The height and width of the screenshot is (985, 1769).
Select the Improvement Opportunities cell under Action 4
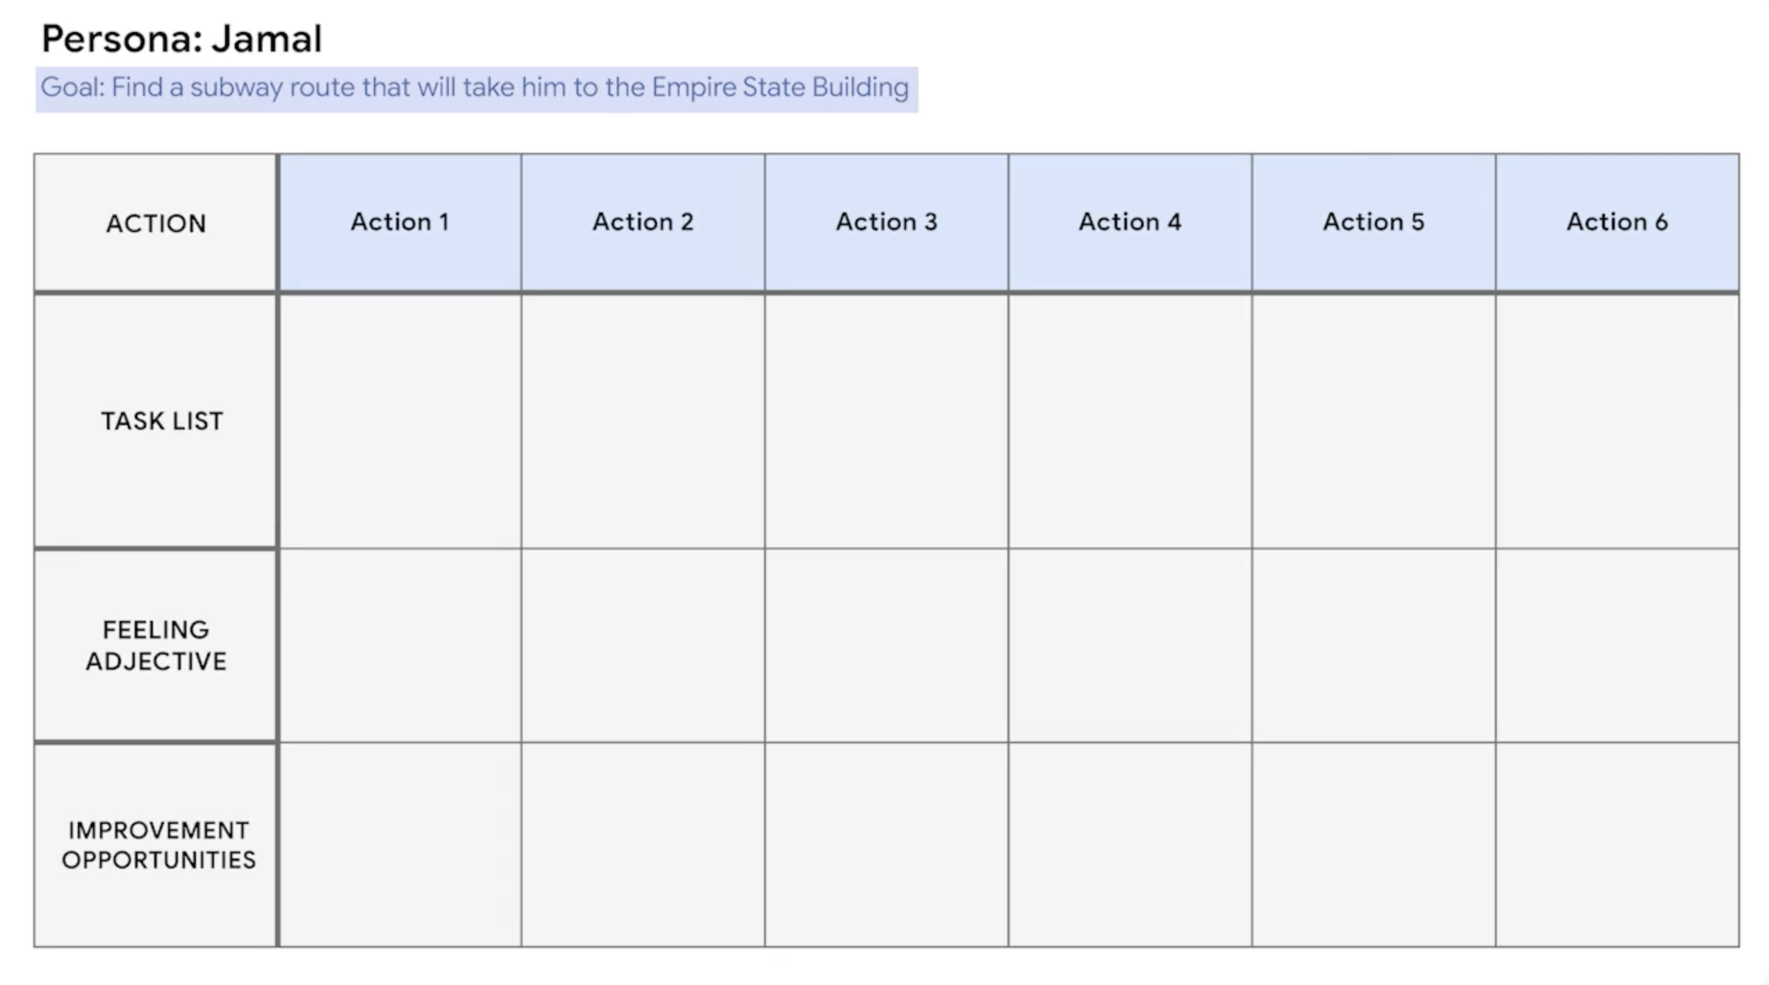point(1130,845)
